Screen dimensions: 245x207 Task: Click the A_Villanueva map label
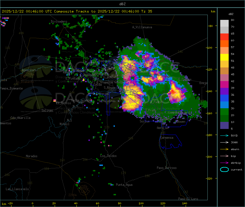click(142, 27)
